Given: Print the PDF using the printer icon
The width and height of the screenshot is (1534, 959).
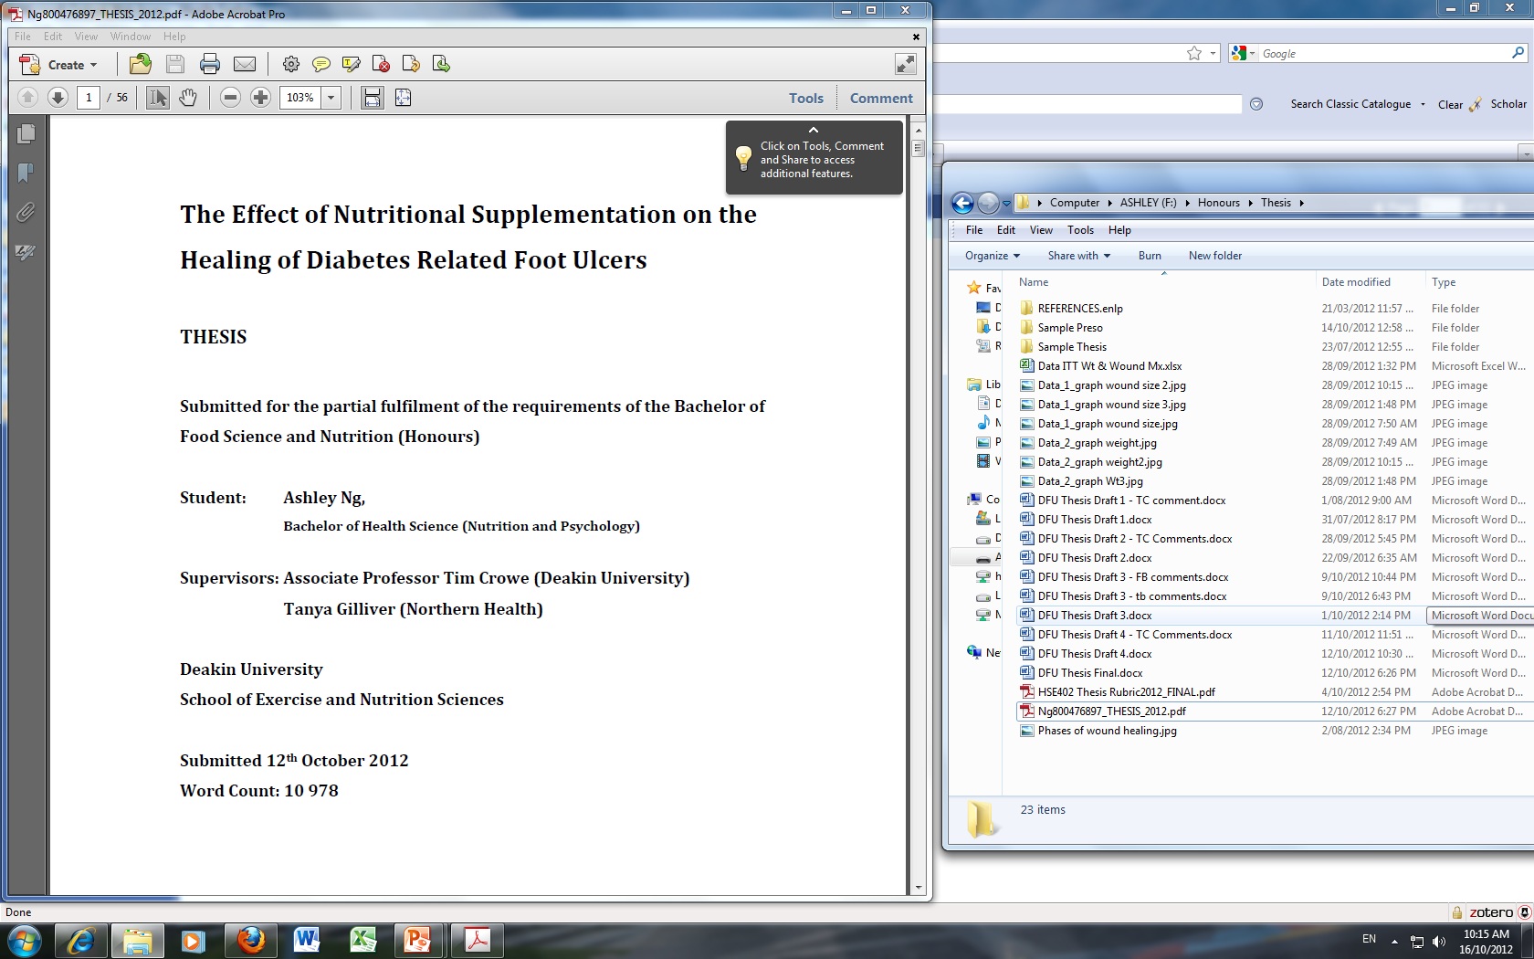Looking at the screenshot, I should tap(210, 64).
